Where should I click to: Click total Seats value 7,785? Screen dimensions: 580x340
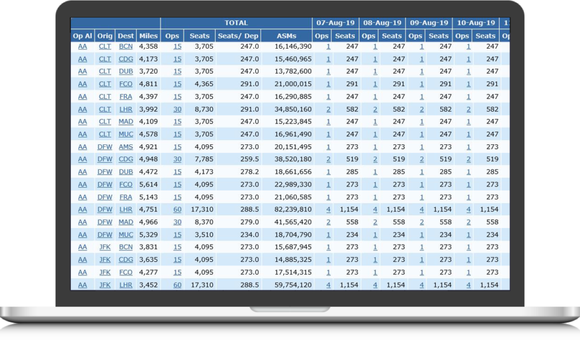pos(204,160)
